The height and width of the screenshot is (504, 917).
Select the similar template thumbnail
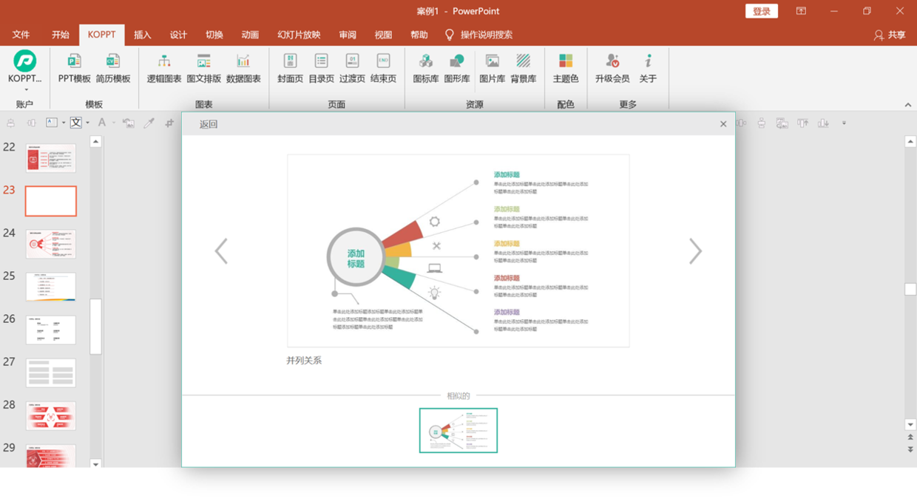[458, 430]
